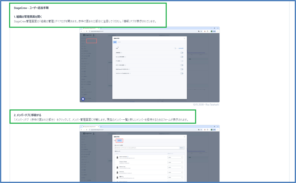Screen dimensions: 296x183
Task: Click browser reload icon in lower screenshot
Action: tap(87, 130)
